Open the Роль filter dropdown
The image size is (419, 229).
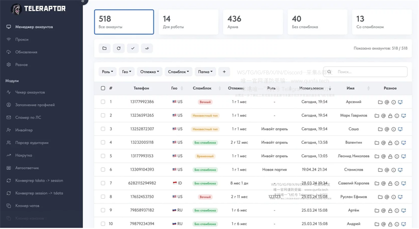pyautogui.click(x=108, y=72)
